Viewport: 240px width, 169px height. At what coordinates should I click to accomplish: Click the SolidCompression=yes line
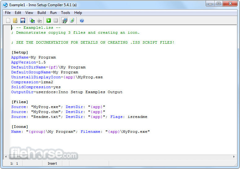[x=36, y=87]
